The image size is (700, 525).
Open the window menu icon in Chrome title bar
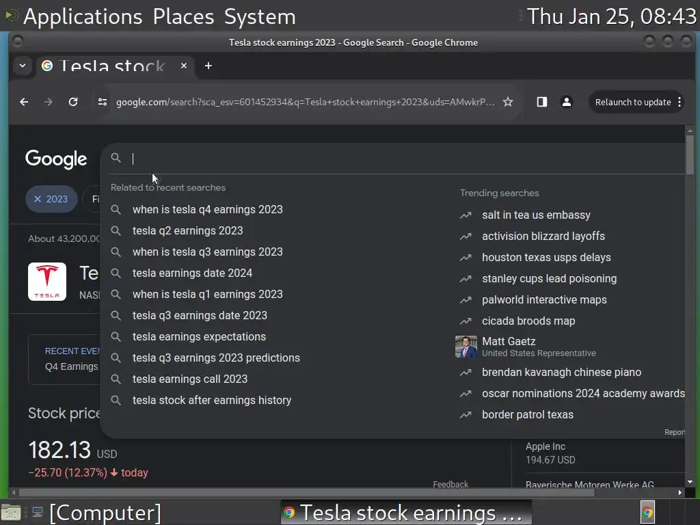point(18,42)
